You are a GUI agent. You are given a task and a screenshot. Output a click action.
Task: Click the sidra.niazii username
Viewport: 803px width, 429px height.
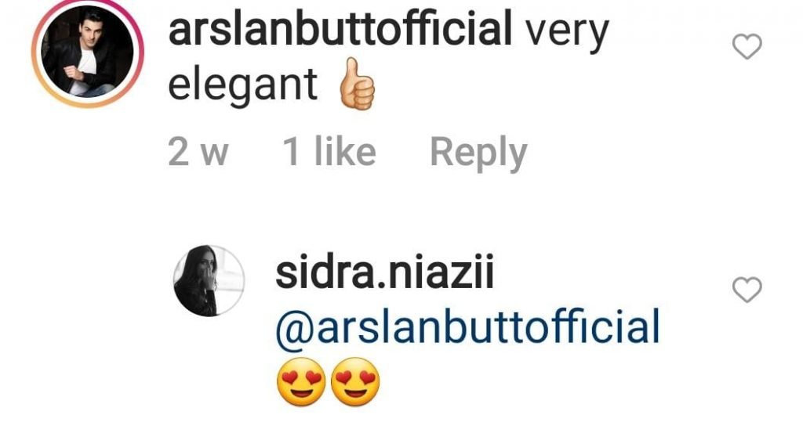point(384,273)
